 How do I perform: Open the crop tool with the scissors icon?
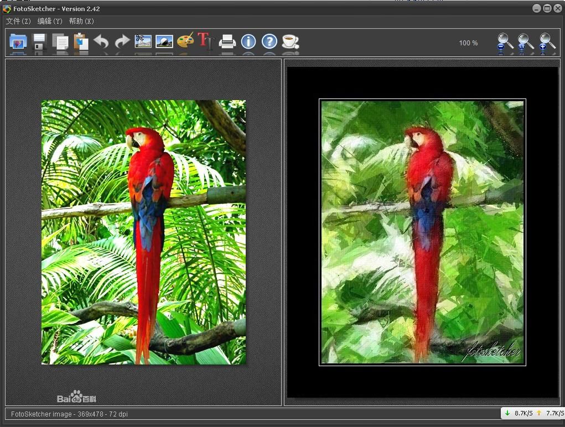[x=143, y=42]
